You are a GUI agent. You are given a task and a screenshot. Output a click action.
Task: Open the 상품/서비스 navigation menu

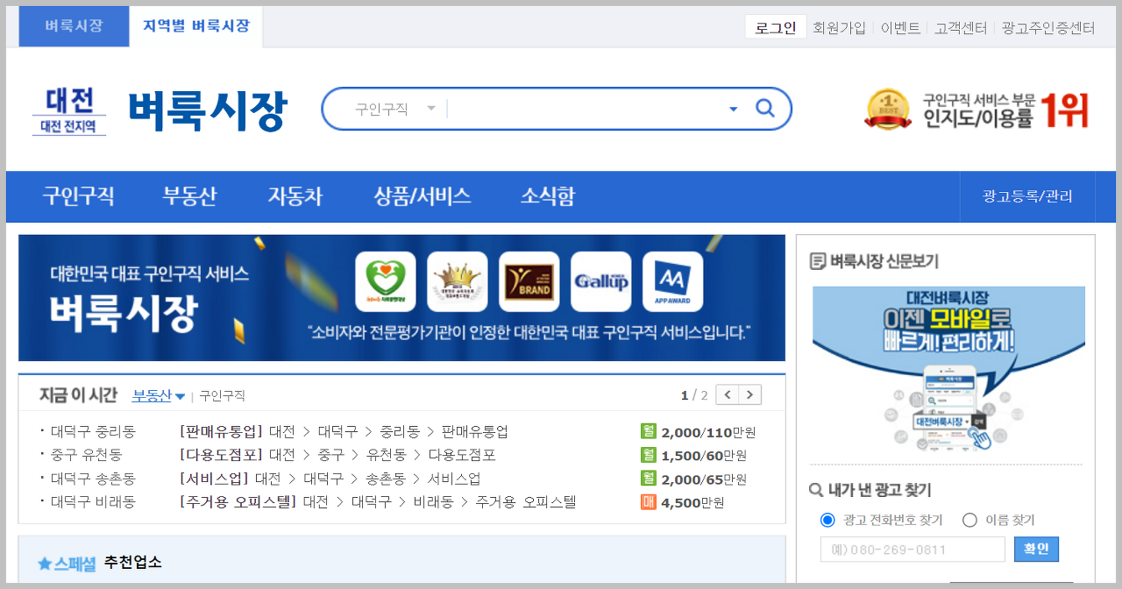tap(422, 196)
